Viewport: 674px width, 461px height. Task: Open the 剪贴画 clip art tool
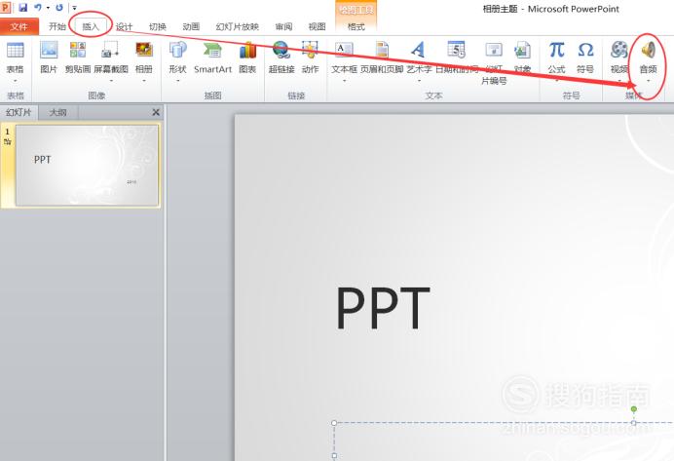(78, 51)
